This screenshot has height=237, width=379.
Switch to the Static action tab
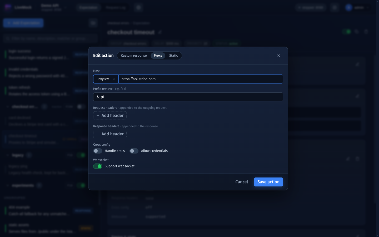pos(173,56)
